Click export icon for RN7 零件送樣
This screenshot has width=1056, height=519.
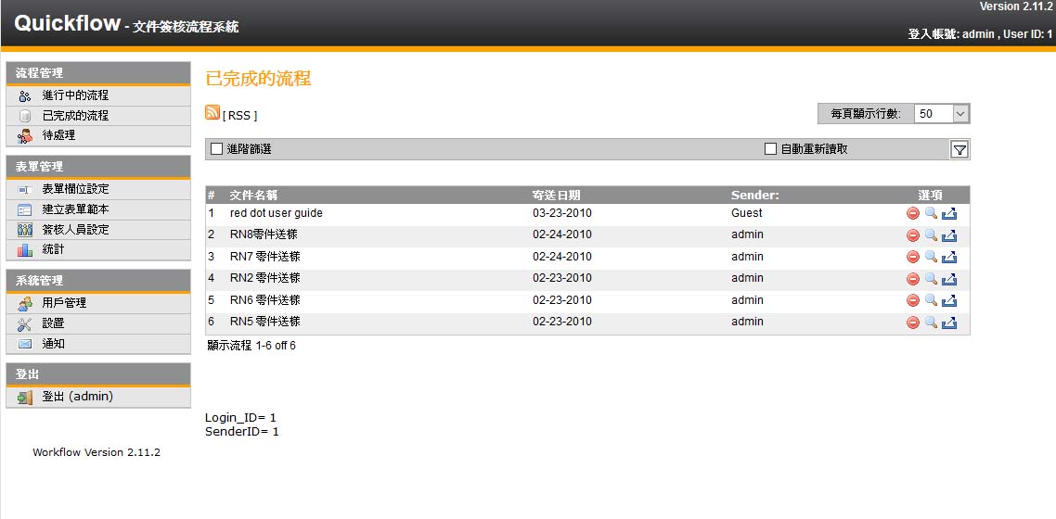coord(949,257)
